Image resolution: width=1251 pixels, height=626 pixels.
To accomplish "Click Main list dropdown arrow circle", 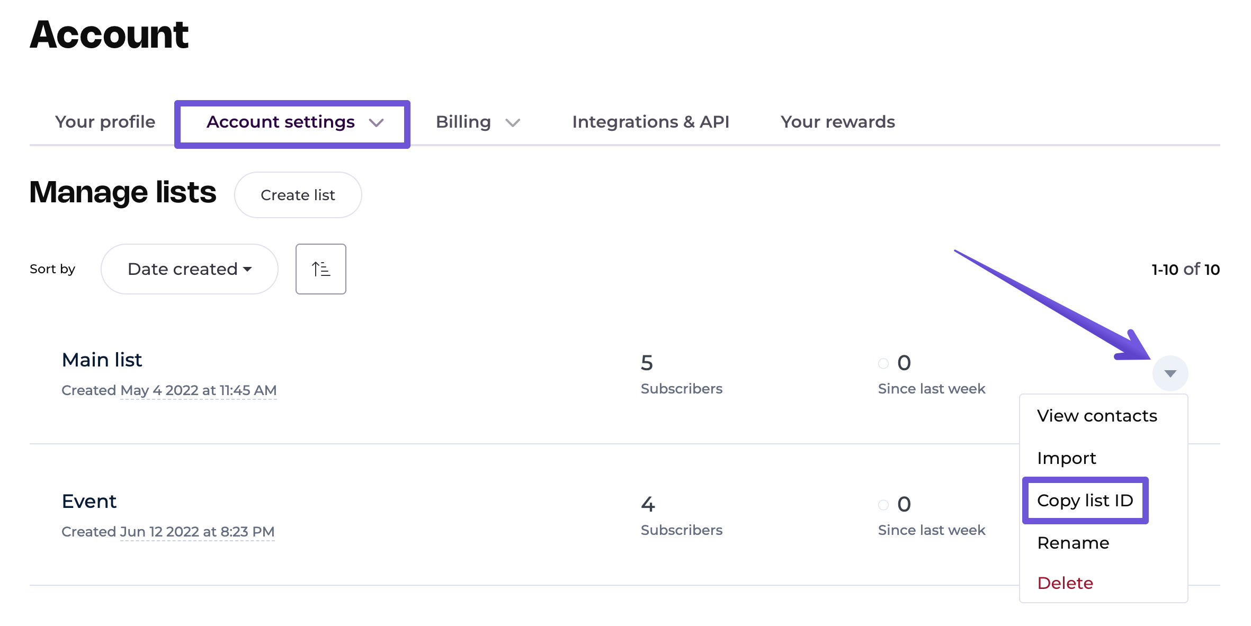I will point(1170,373).
